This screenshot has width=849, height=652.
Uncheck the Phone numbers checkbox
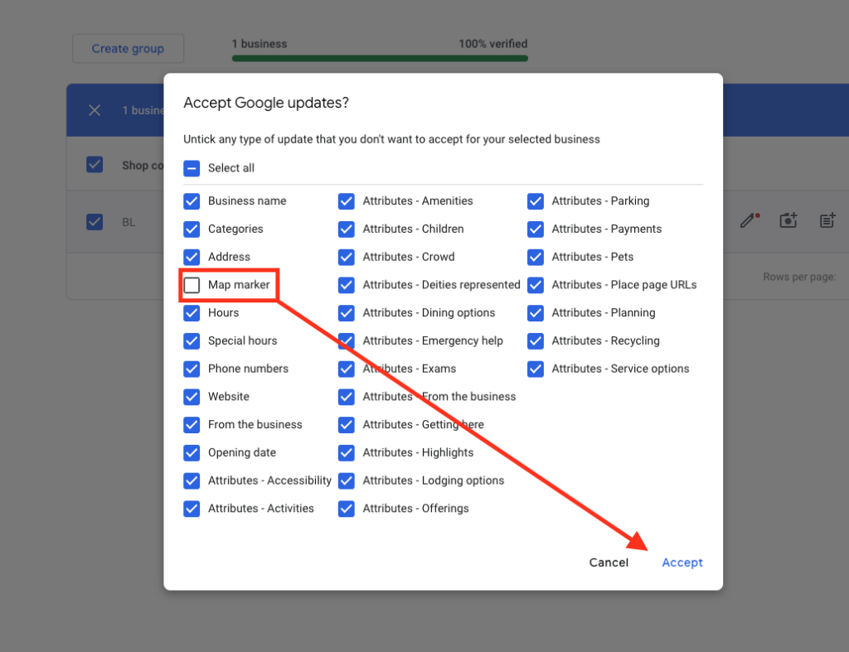[x=192, y=369]
